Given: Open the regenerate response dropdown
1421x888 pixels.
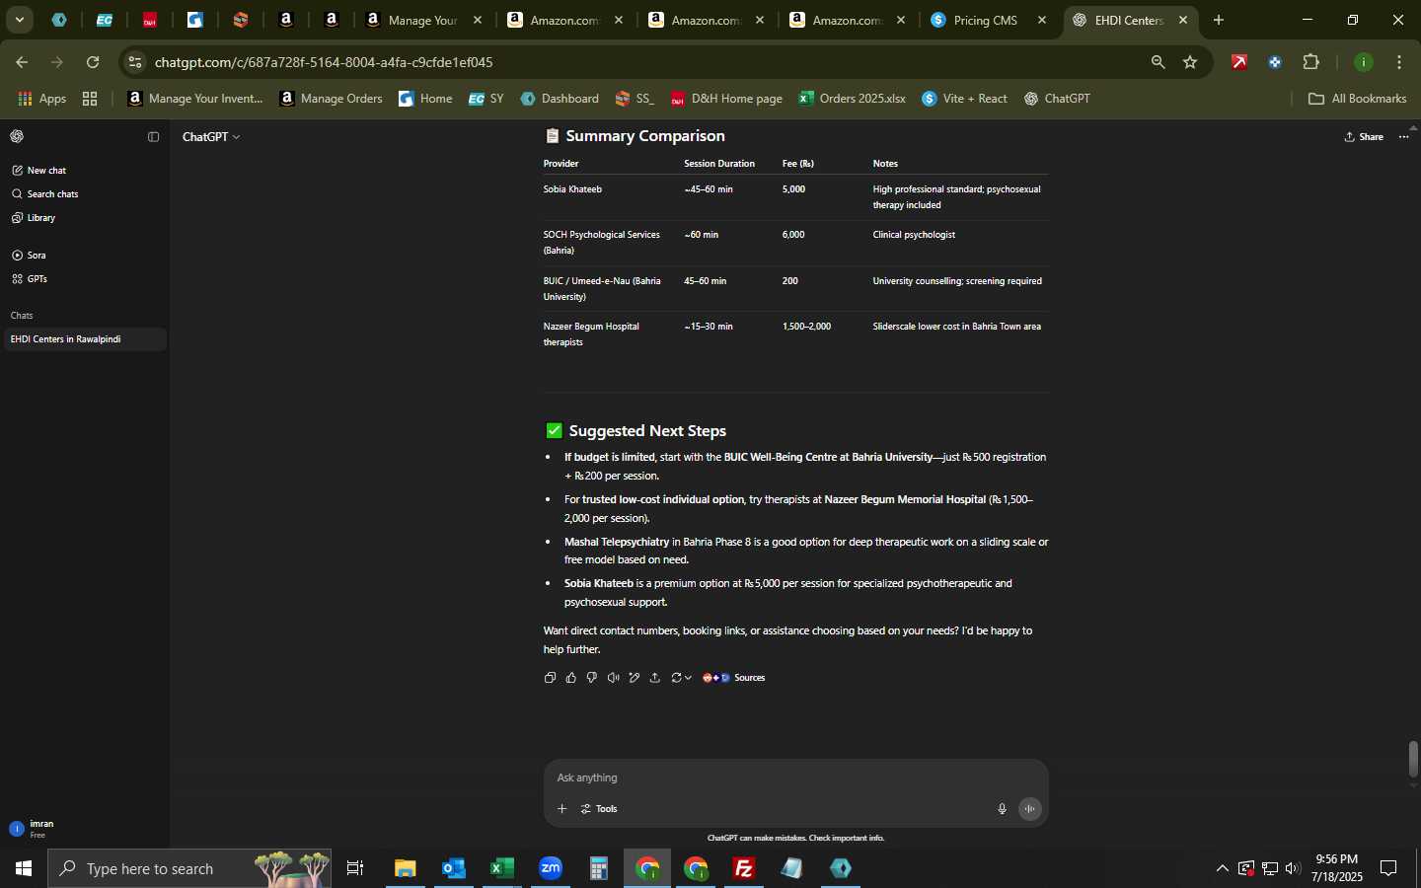Looking at the screenshot, I should [x=681, y=678].
